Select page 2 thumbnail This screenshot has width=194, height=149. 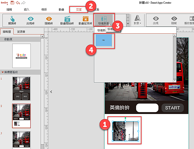(21, 116)
